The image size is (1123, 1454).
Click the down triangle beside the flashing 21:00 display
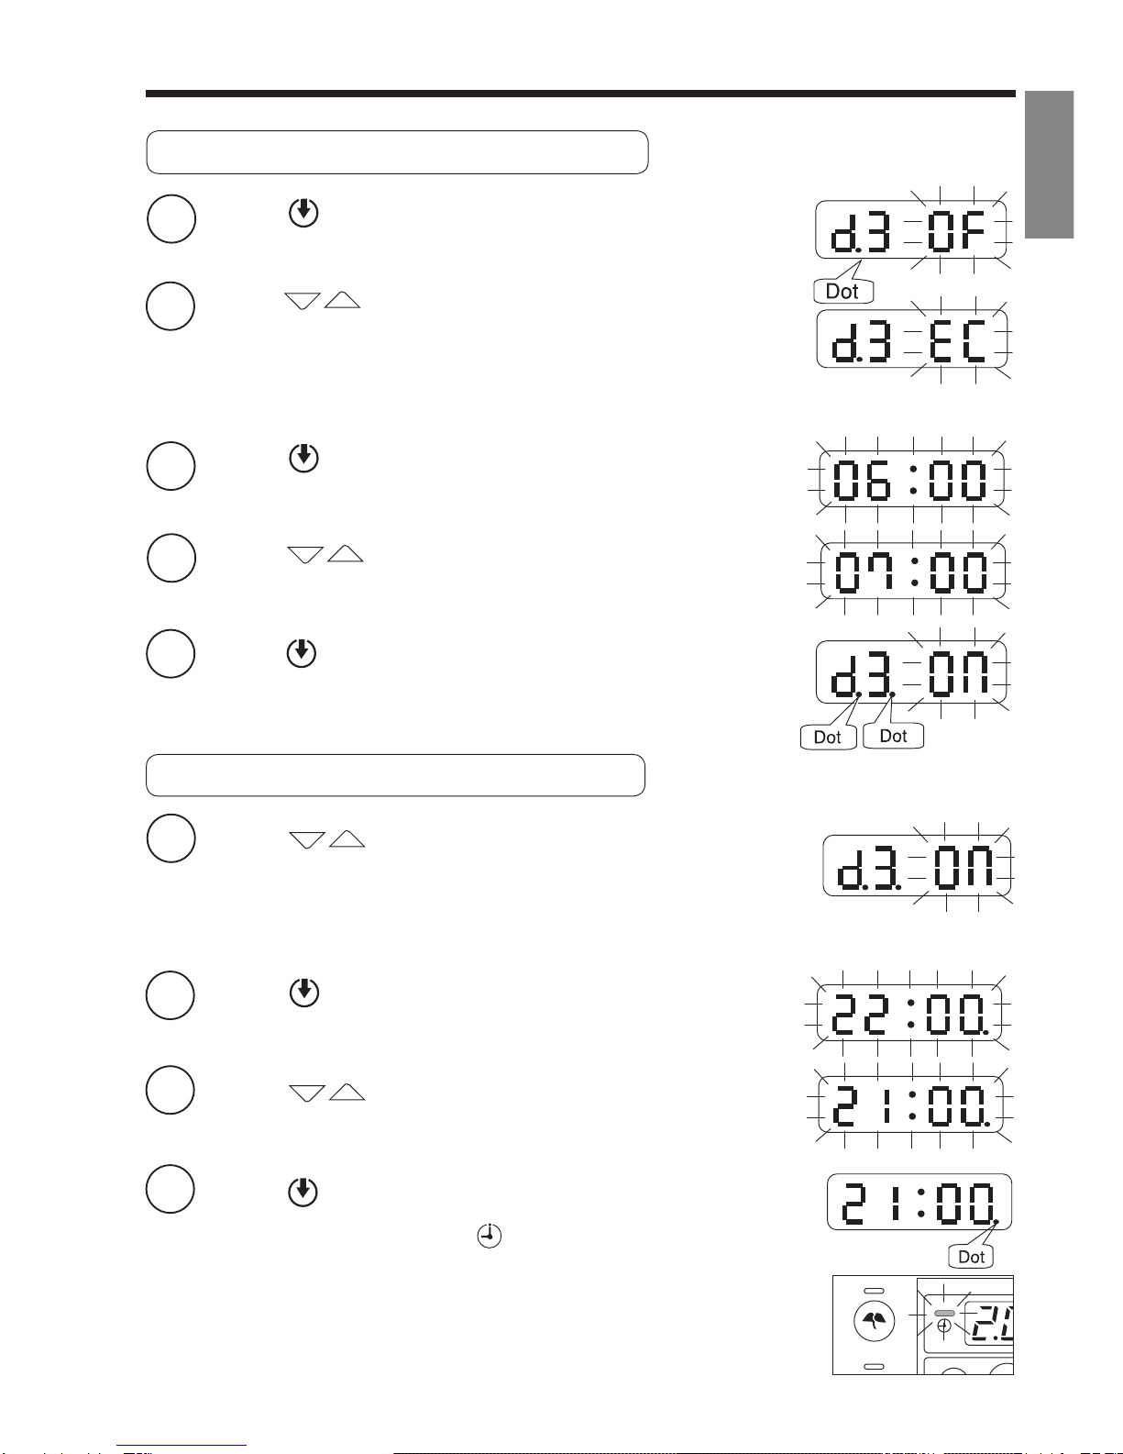tap(307, 1093)
